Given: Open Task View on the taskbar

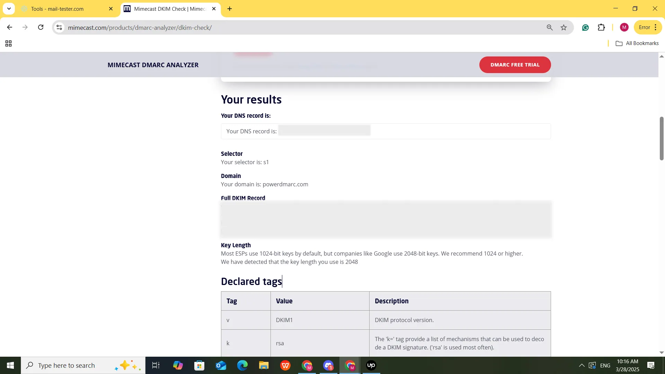Looking at the screenshot, I should (x=156, y=365).
